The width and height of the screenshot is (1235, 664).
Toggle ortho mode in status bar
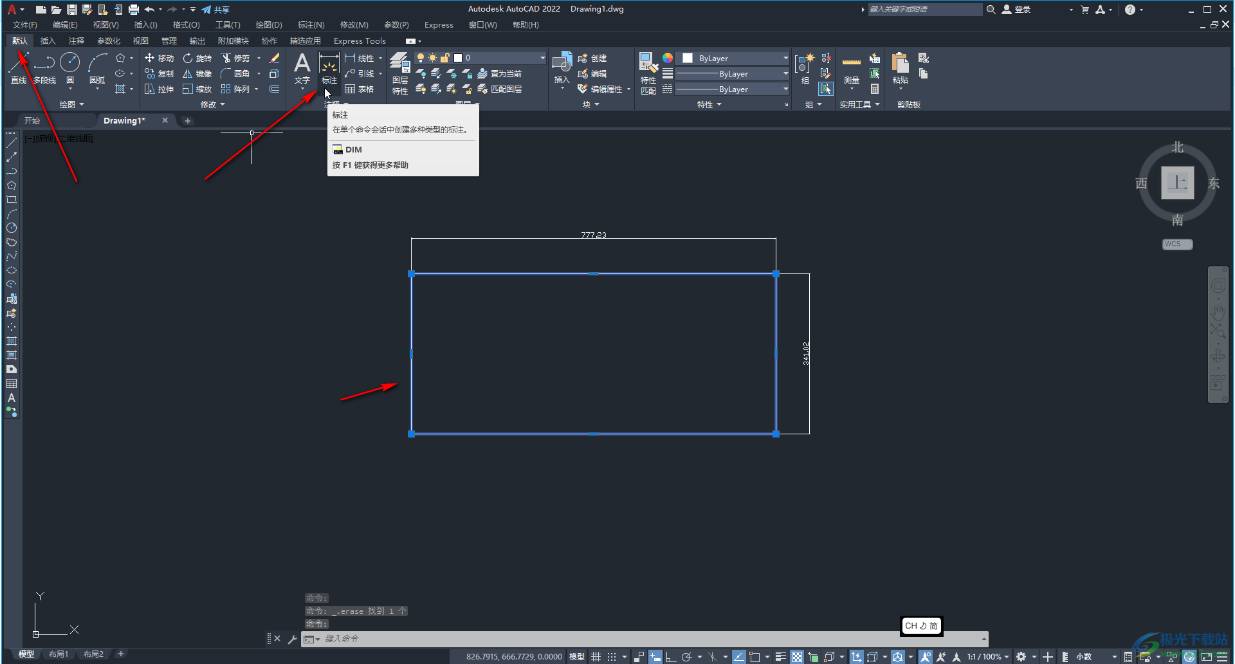tap(670, 657)
